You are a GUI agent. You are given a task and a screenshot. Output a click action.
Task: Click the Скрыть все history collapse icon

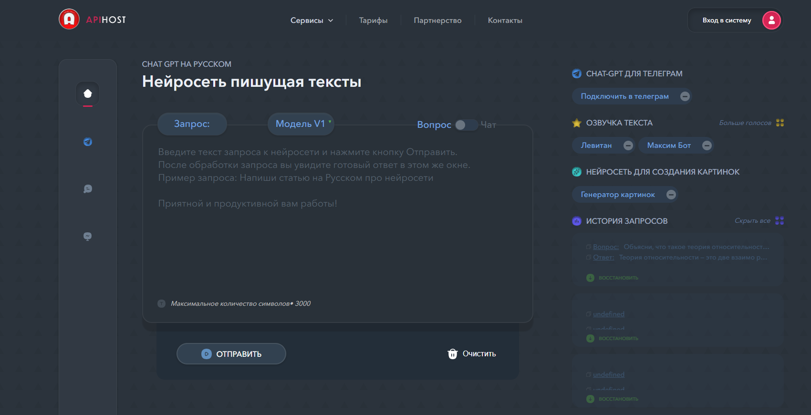780,220
